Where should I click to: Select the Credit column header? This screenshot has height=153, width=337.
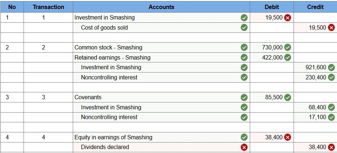(x=315, y=7)
